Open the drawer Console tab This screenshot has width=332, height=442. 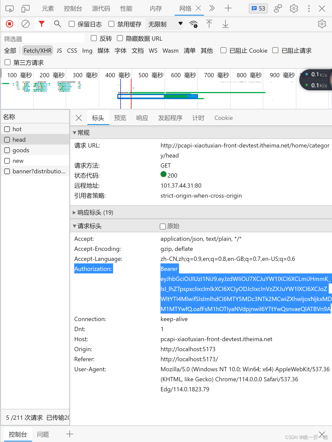[18, 434]
